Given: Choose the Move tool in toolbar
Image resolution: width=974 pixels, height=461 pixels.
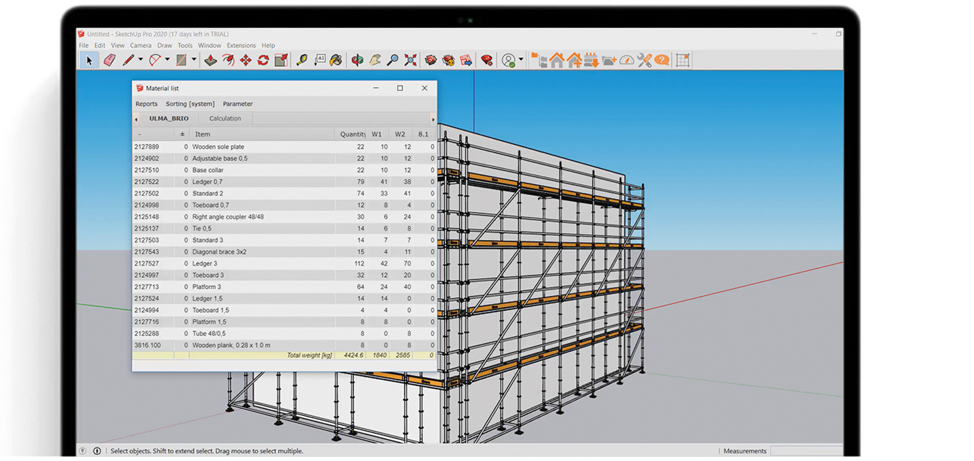Looking at the screenshot, I should click(x=246, y=61).
